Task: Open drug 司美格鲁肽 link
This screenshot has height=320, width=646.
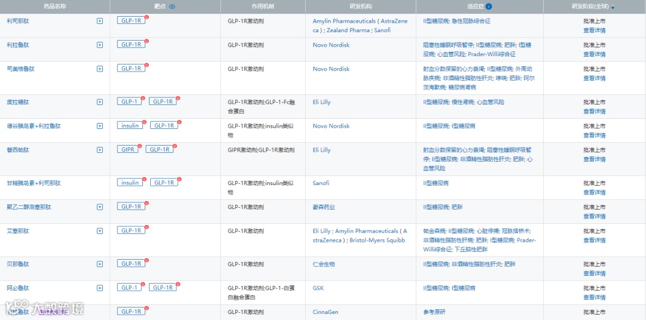Action: coord(21,69)
